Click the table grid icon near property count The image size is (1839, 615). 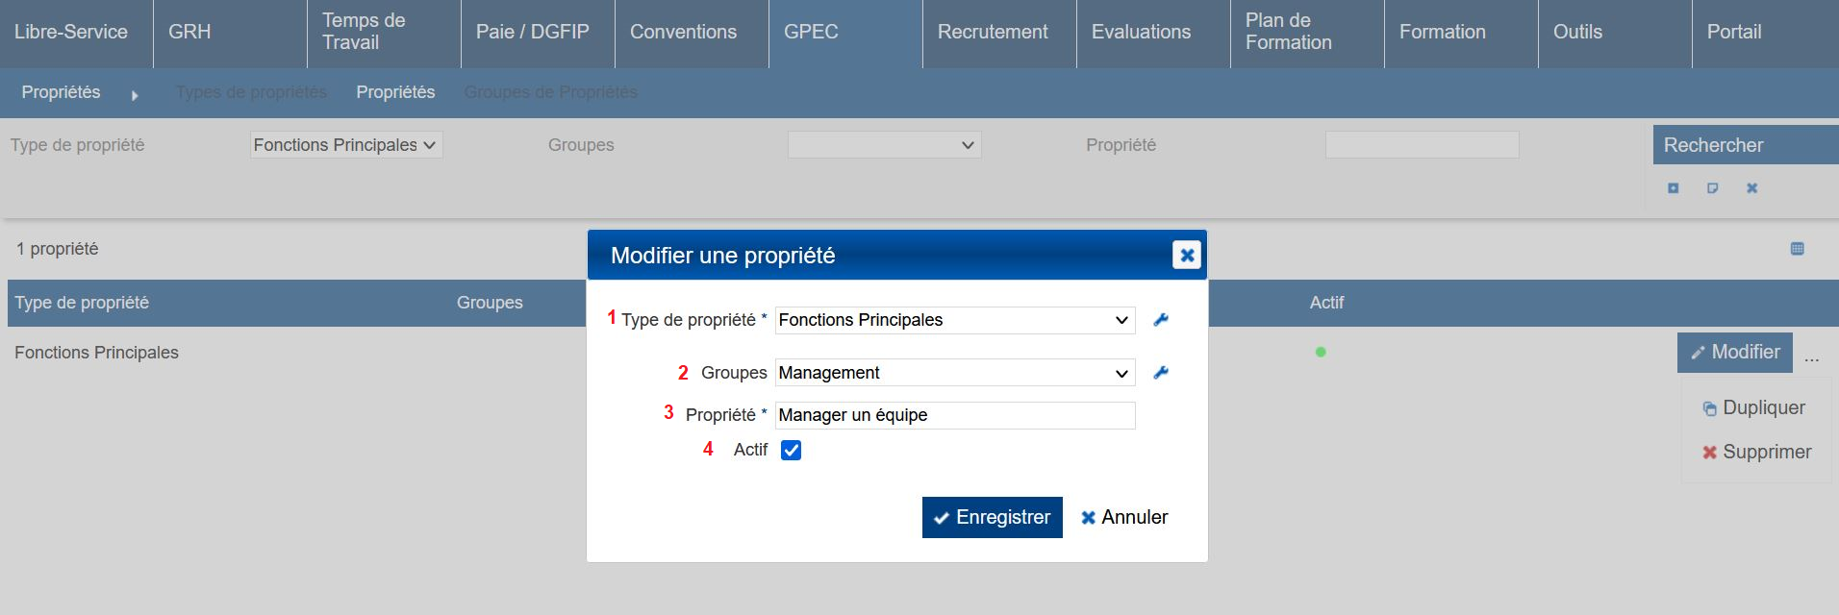[x=1797, y=249]
